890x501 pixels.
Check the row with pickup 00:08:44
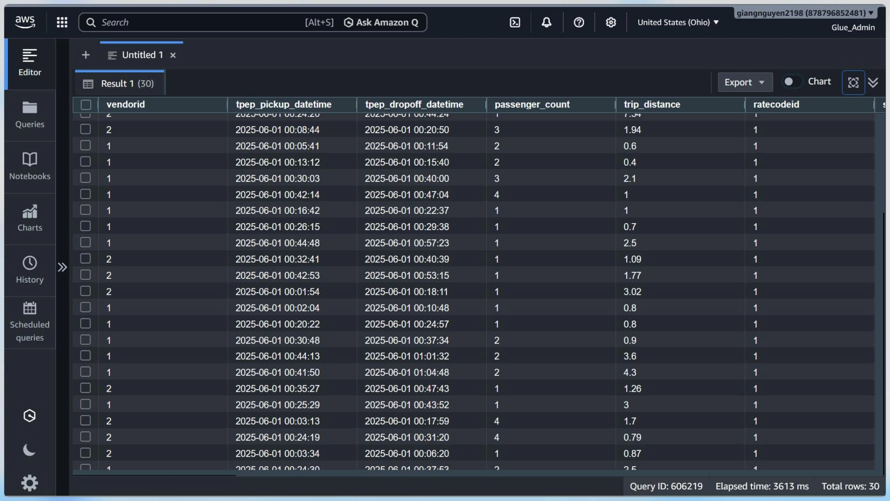tap(86, 129)
